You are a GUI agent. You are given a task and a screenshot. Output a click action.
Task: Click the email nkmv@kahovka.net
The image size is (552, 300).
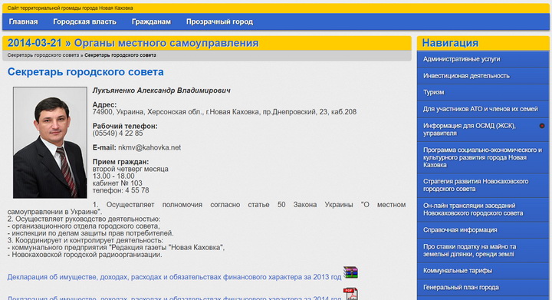coord(149,147)
